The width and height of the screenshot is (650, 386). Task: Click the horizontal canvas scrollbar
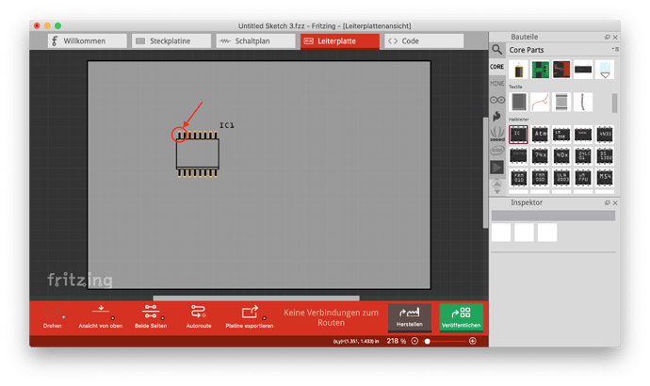pyautogui.click(x=256, y=298)
